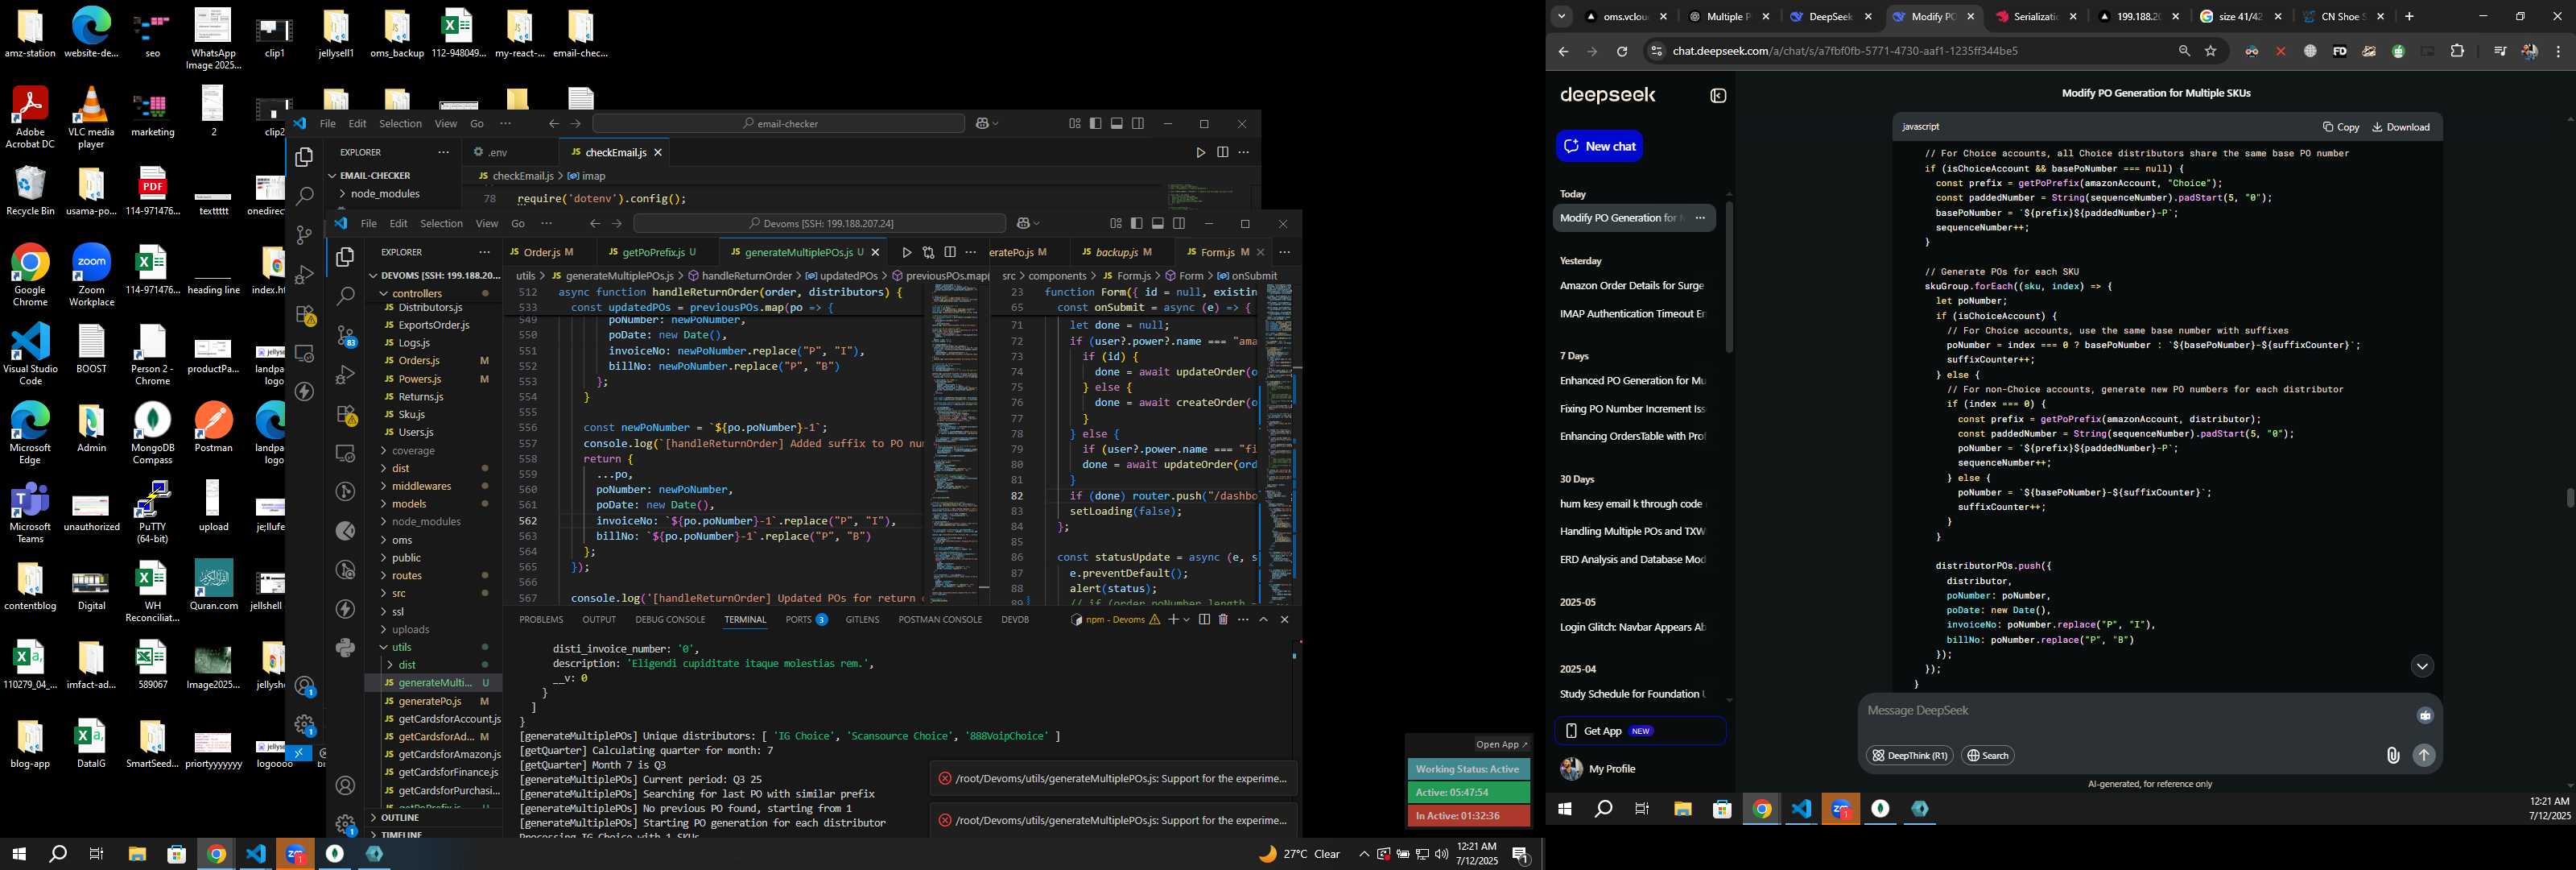Screen dimensions: 2576x870
Task: Download the javascript code block
Action: tap(2401, 127)
